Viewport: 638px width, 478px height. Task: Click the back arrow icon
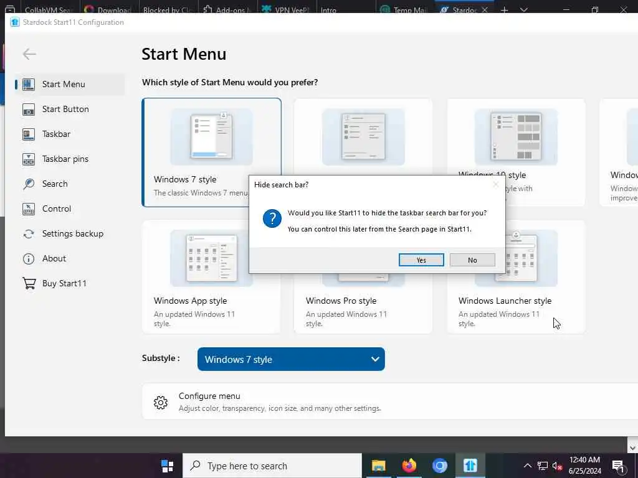pos(29,54)
